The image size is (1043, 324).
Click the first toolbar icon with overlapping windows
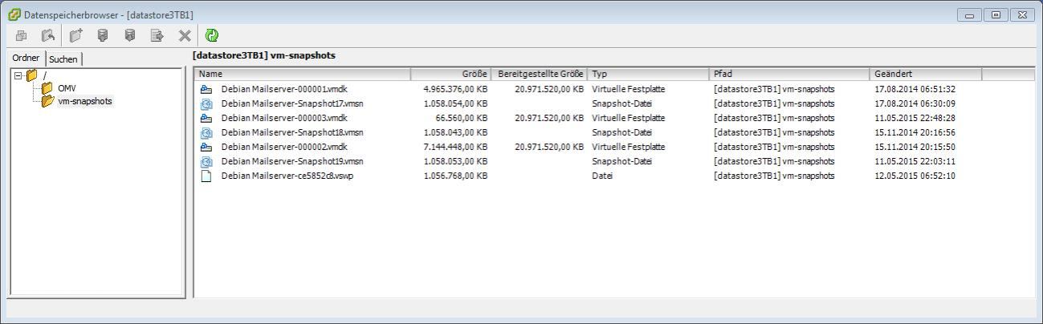tap(21, 35)
